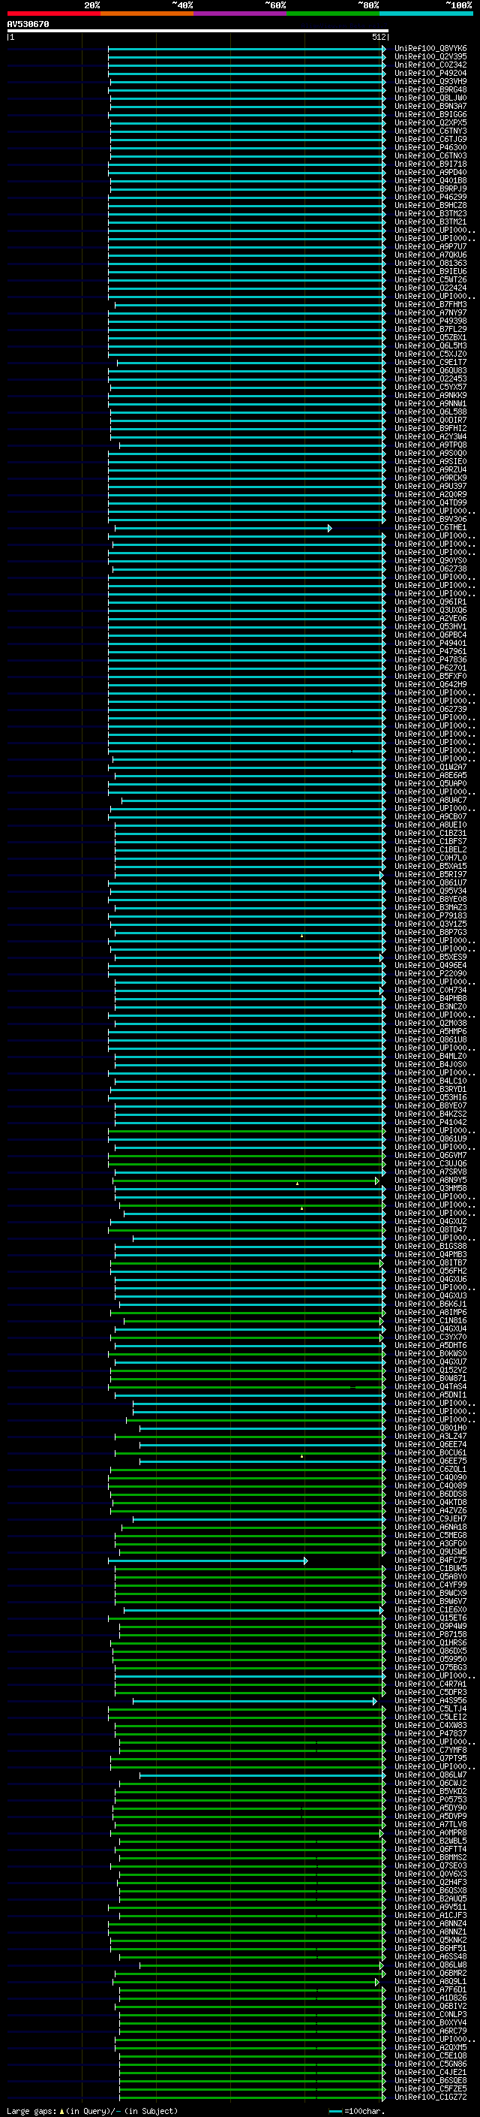Click the UniRef100_Q4GXU2 hit label

[430, 1220]
